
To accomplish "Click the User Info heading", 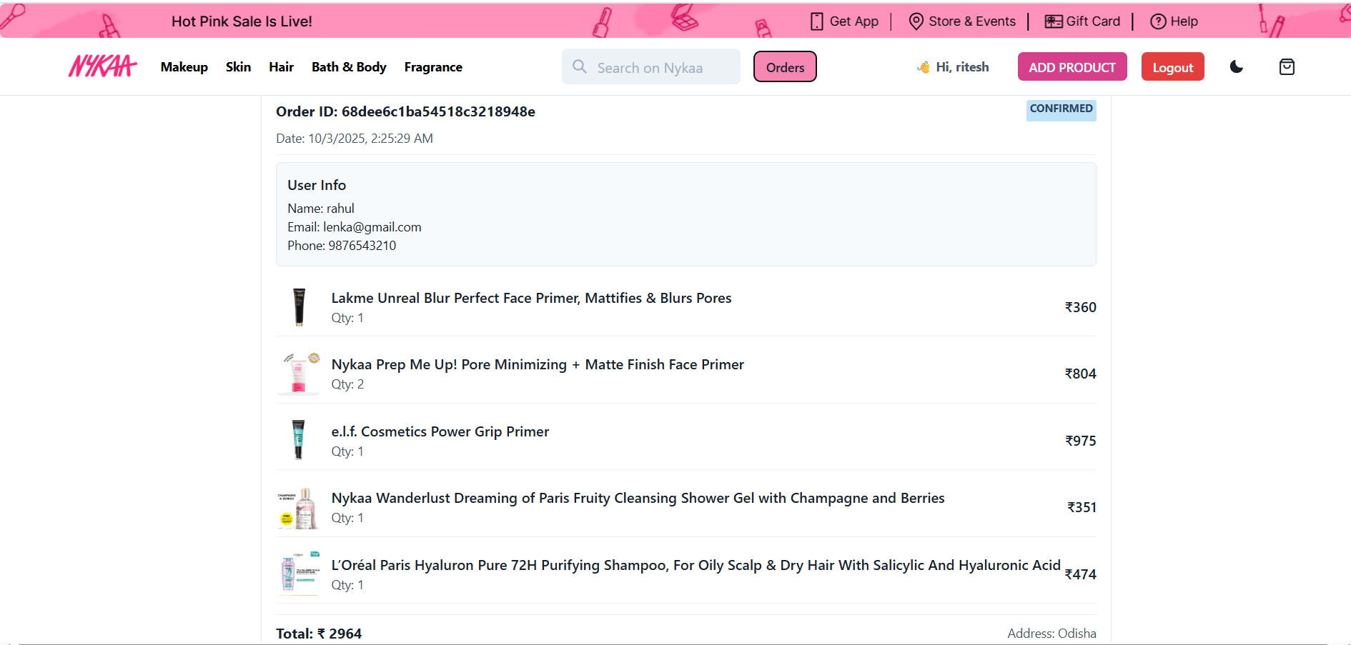I will tap(317, 185).
